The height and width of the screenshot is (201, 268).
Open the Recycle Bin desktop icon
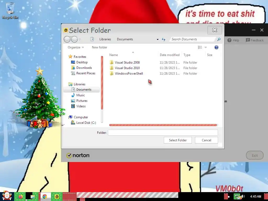tap(10, 10)
